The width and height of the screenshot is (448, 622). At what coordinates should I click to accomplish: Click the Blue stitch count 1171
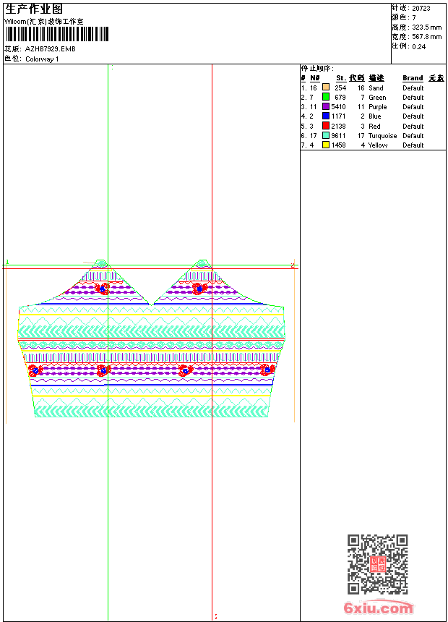(339, 116)
